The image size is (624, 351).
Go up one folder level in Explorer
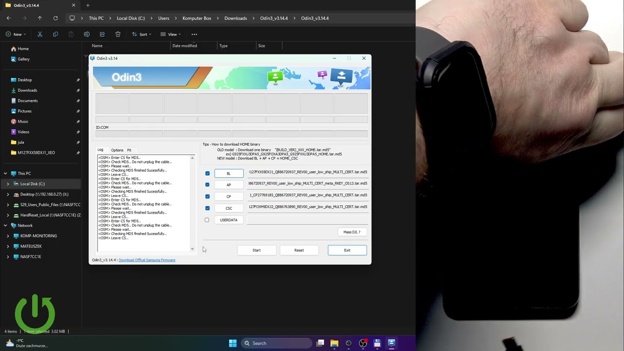pyautogui.click(x=40, y=18)
